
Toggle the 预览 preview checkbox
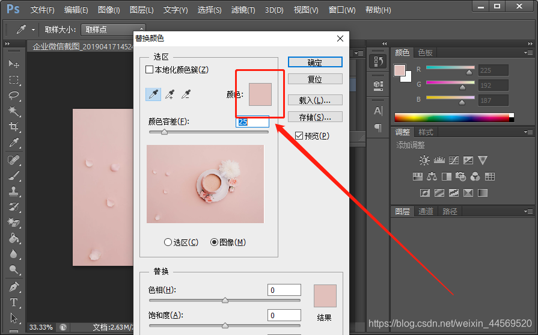[299, 136]
